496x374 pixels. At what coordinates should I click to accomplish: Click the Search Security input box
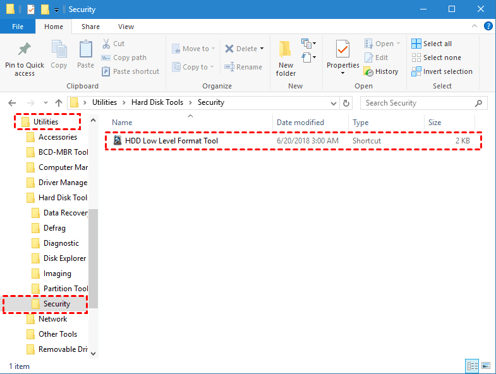pos(417,103)
